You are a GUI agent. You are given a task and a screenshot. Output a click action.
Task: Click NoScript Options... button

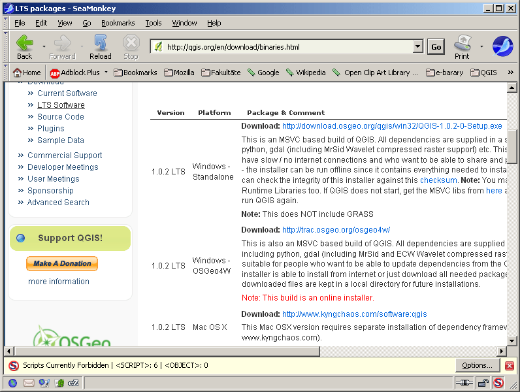[478, 365]
